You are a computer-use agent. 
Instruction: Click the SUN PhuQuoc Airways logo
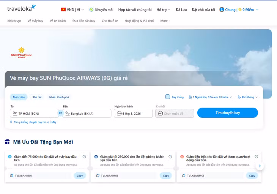pyautogui.click(x=21, y=53)
